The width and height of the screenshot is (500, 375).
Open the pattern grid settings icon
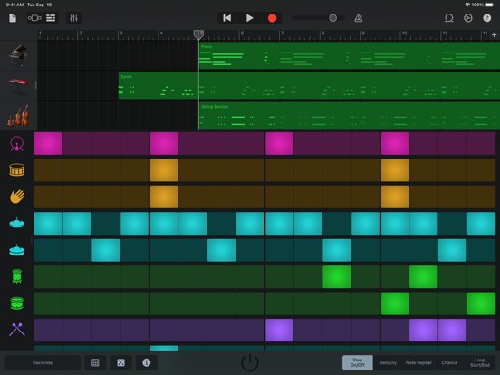click(x=95, y=362)
